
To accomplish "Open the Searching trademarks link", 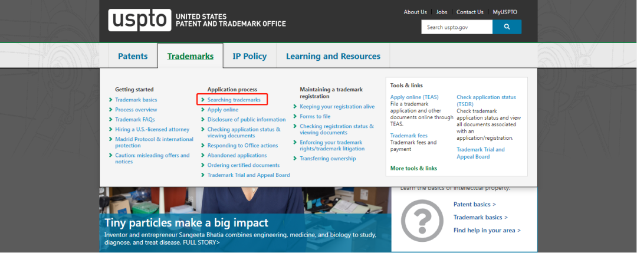I will click(x=234, y=100).
